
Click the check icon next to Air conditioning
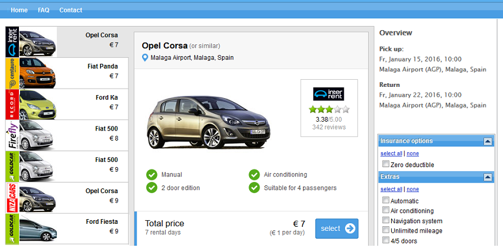coord(254,175)
